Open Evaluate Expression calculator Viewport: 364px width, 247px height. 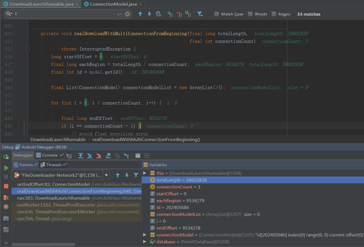click(x=138, y=155)
